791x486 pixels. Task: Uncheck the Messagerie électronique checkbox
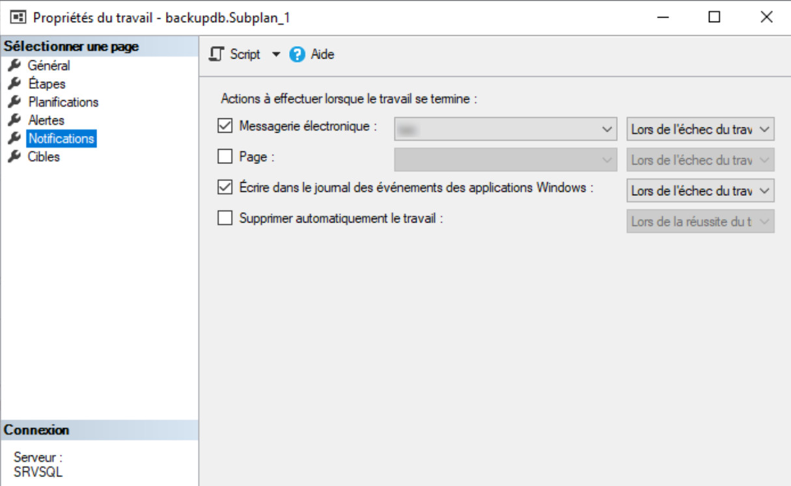coord(225,126)
